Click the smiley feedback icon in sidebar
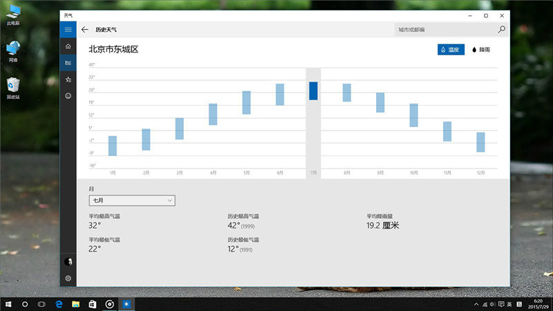The width and height of the screenshot is (553, 311). point(68,96)
